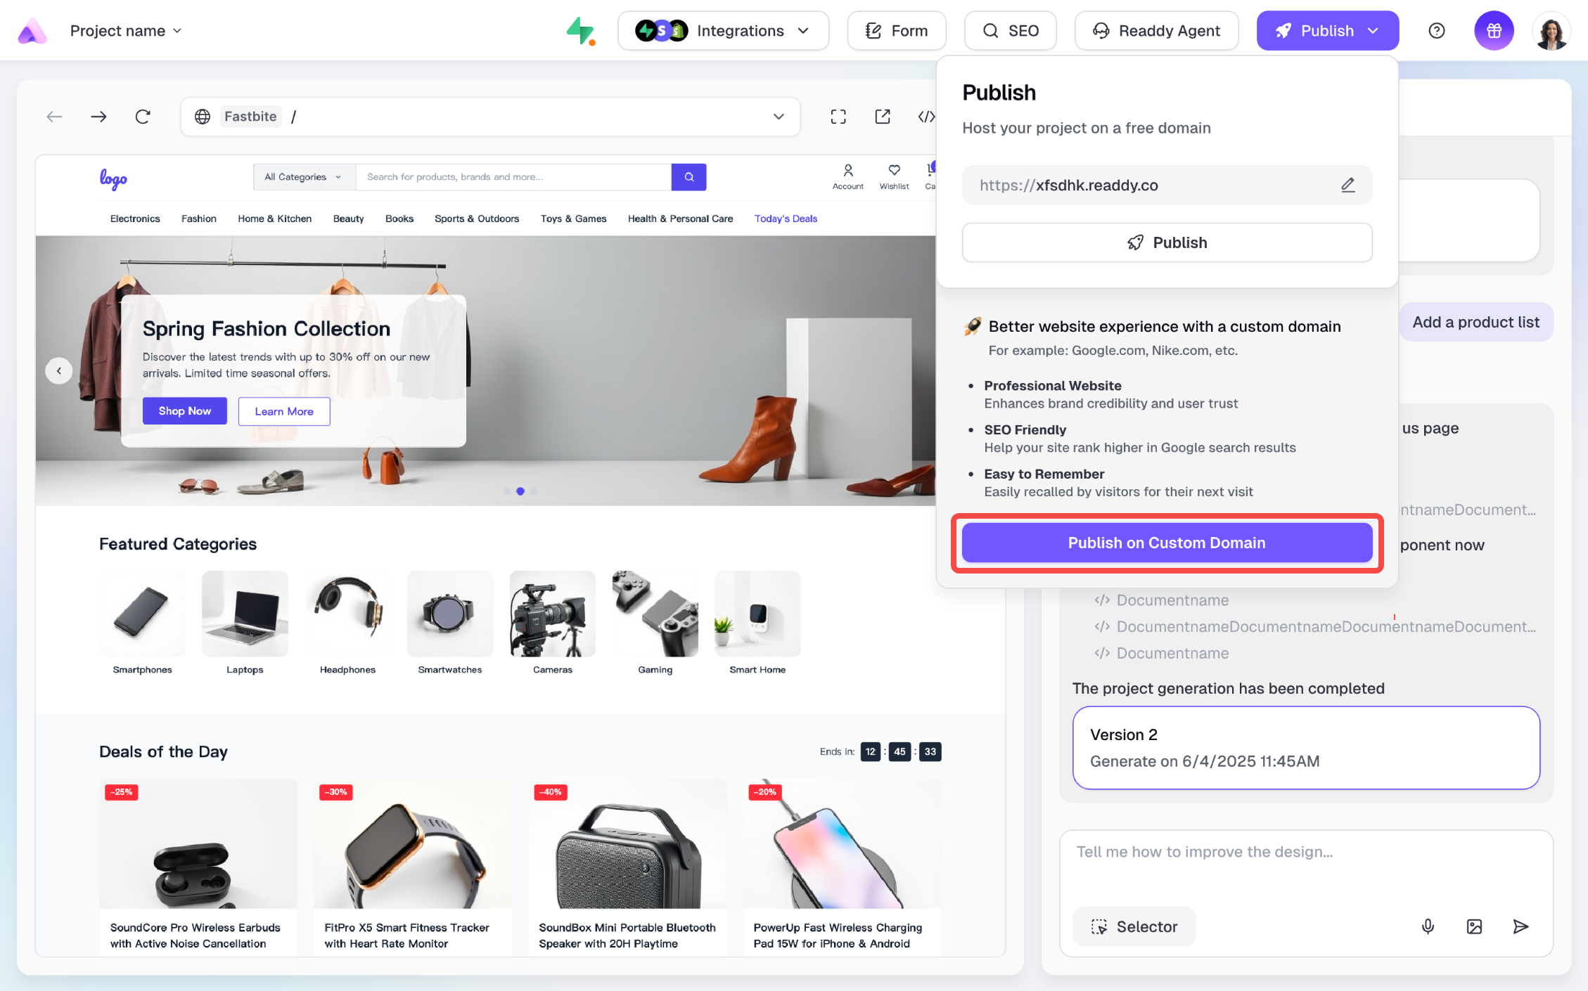Select the middle carousel indicator dot
The width and height of the screenshot is (1588, 991).
click(x=520, y=491)
